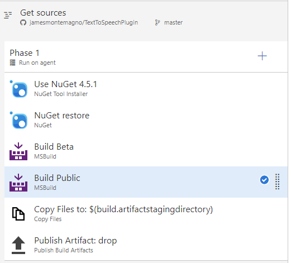Viewport: 291px width, 263px height.
Task: Click the master branch icon
Action: [x=158, y=23]
